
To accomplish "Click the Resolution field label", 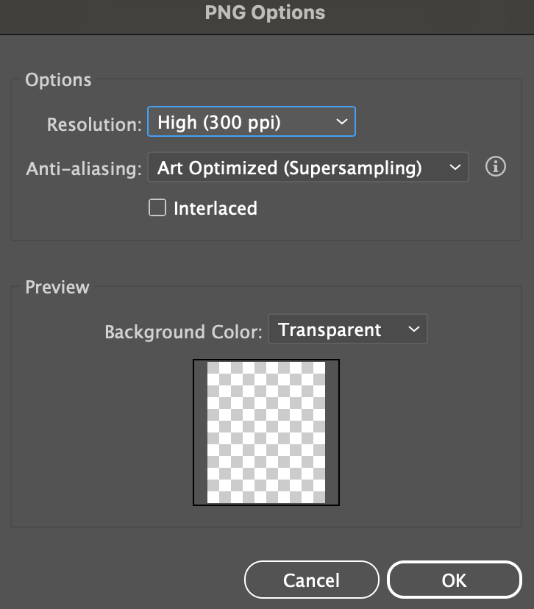I will pyautogui.click(x=93, y=124).
